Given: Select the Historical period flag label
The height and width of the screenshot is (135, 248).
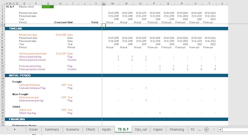Looking at the screenshot, I should coord(30,57).
